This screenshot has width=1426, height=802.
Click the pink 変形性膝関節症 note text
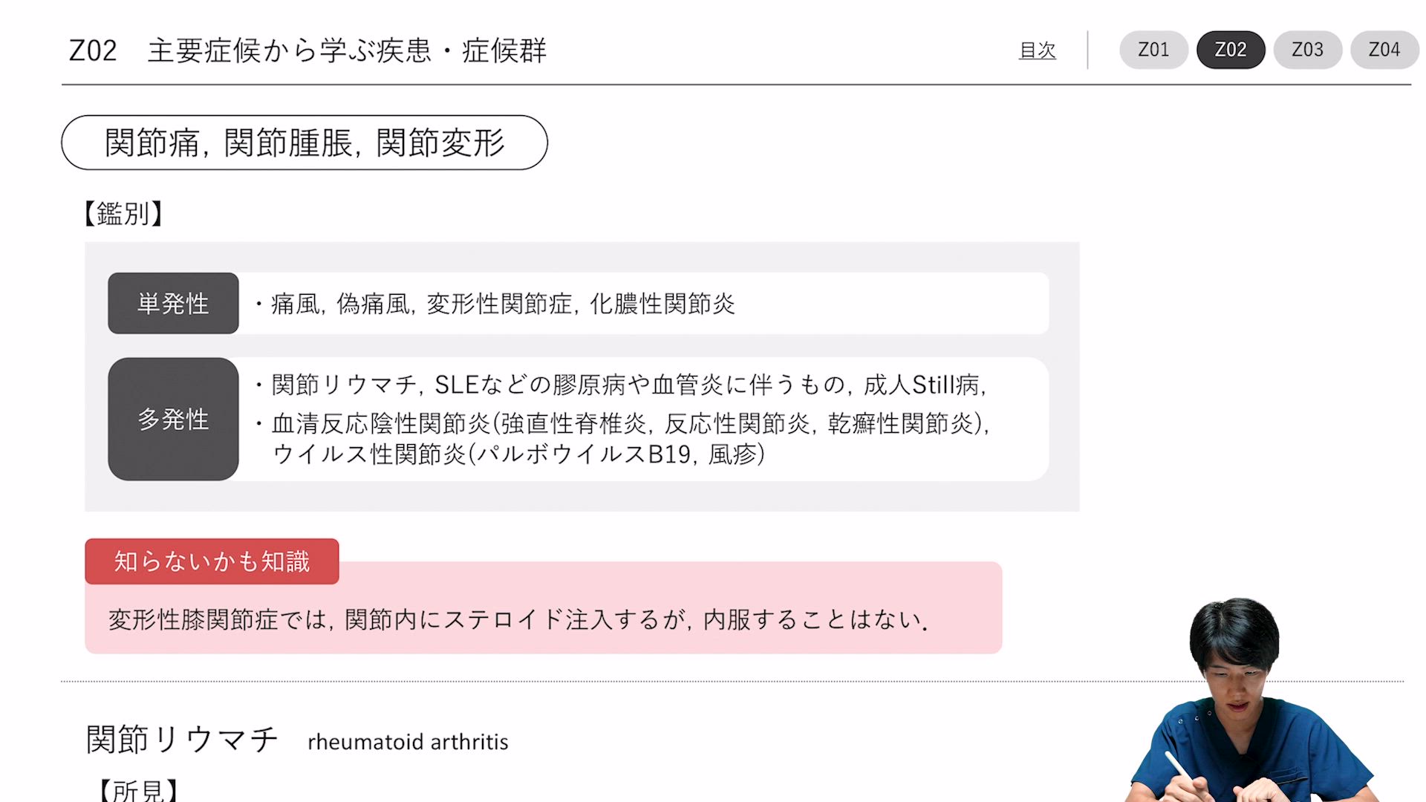[x=518, y=619]
